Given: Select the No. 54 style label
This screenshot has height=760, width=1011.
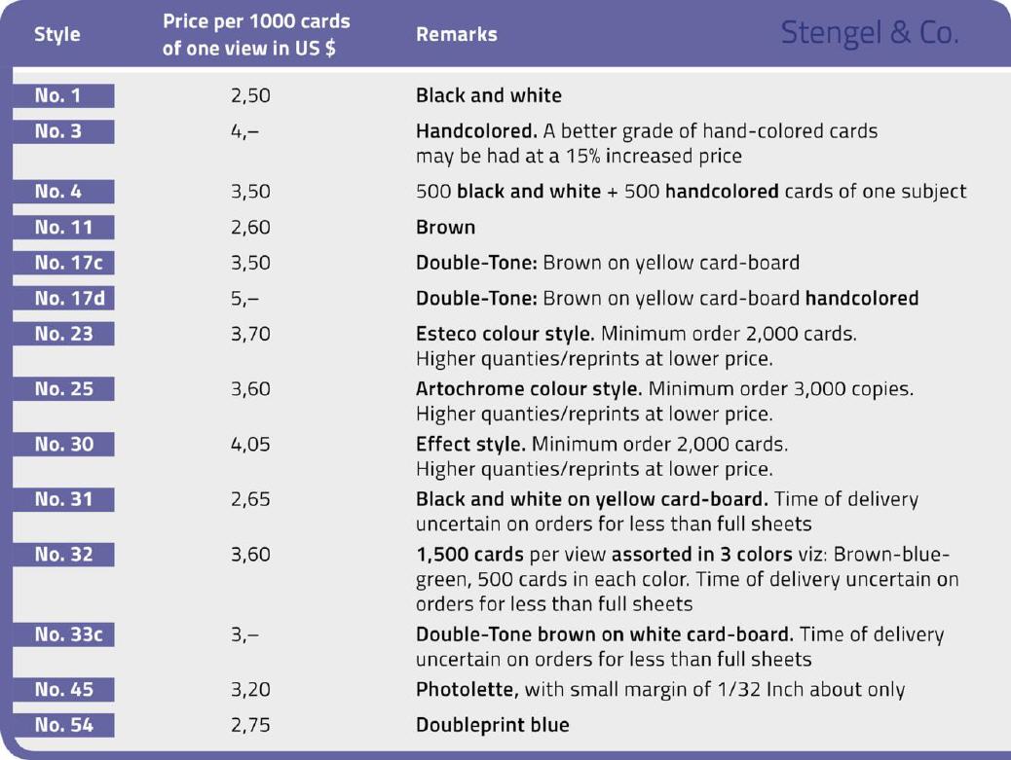Looking at the screenshot, I should coord(63,725).
